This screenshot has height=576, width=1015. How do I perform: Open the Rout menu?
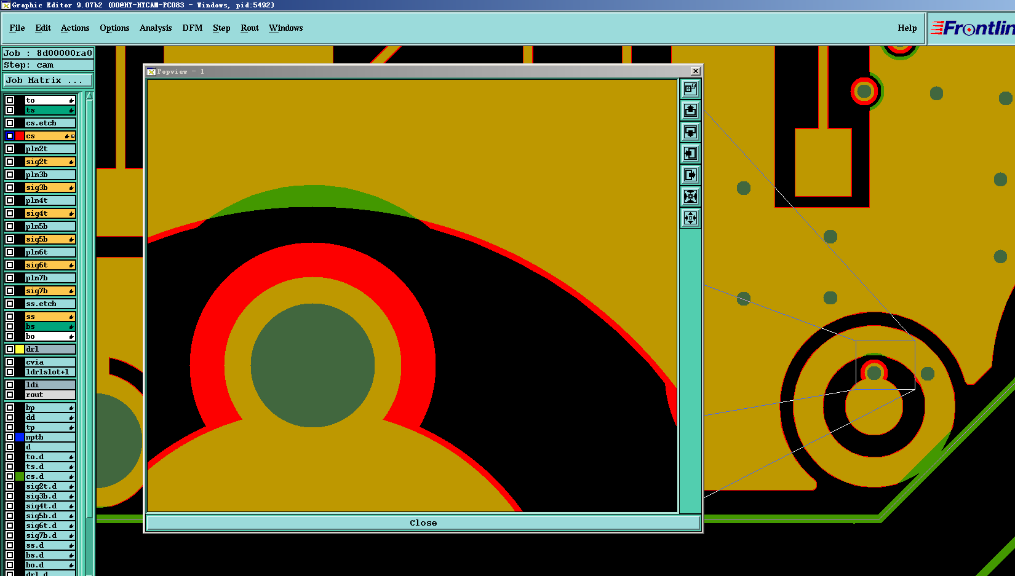tap(250, 28)
